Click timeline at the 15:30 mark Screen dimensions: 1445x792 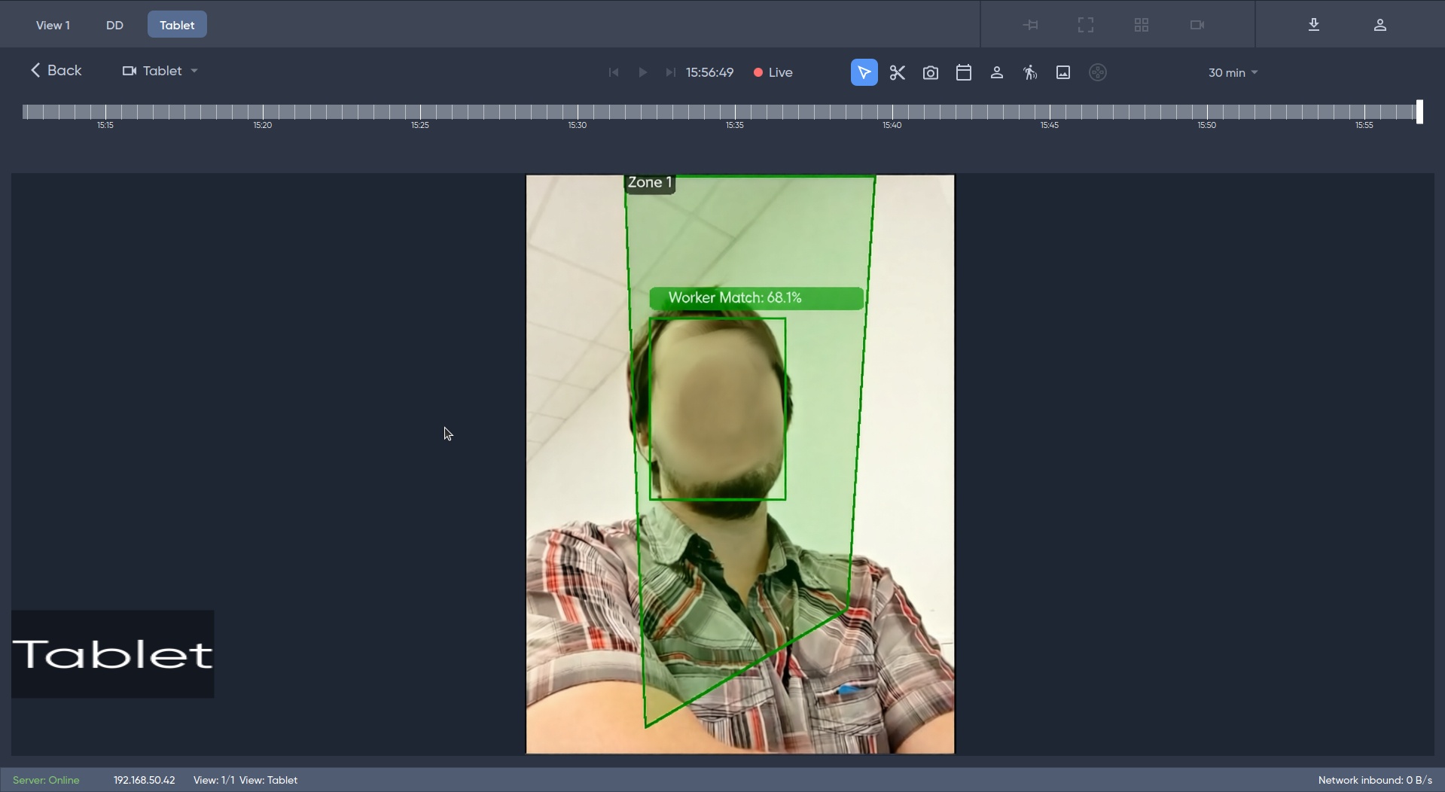(x=578, y=112)
